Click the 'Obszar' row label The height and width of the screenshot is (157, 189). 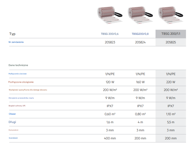pos(12,114)
